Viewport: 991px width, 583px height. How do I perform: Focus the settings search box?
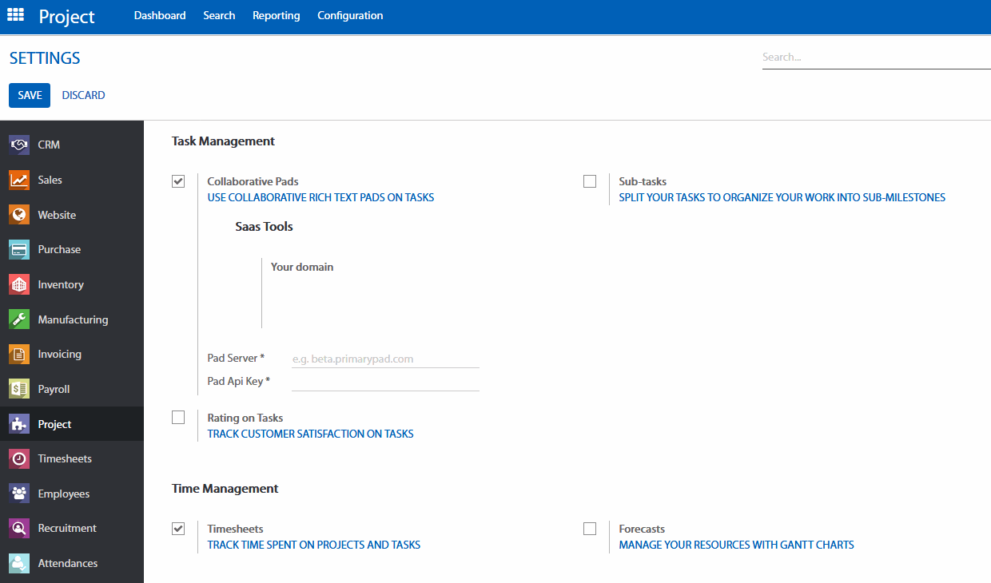(875, 58)
